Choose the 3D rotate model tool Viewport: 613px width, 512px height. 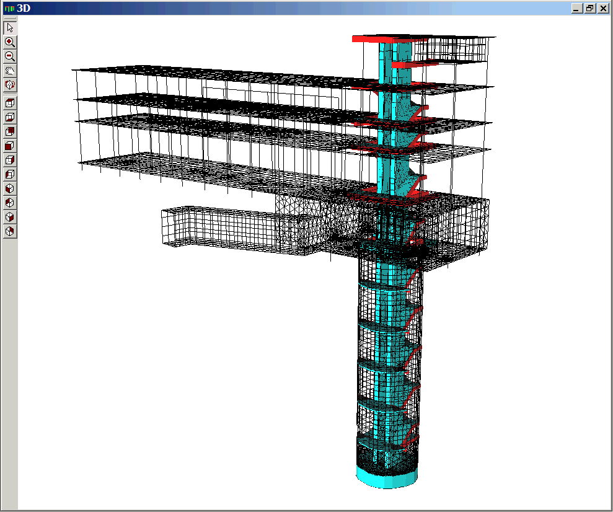coord(10,85)
